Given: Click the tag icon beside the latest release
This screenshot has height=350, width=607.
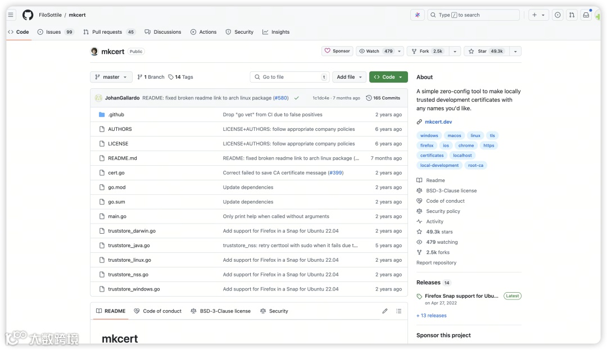Looking at the screenshot, I should [x=419, y=297].
